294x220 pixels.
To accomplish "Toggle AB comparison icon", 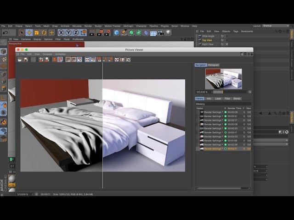I will coord(87,60).
